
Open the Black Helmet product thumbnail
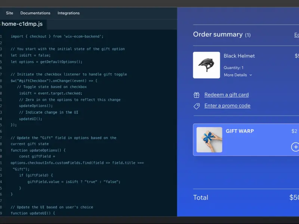tap(206, 65)
